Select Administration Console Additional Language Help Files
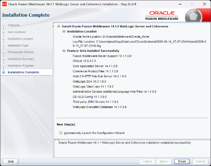Image resolution: width=211 pixels, height=166 pixels. 114,91
